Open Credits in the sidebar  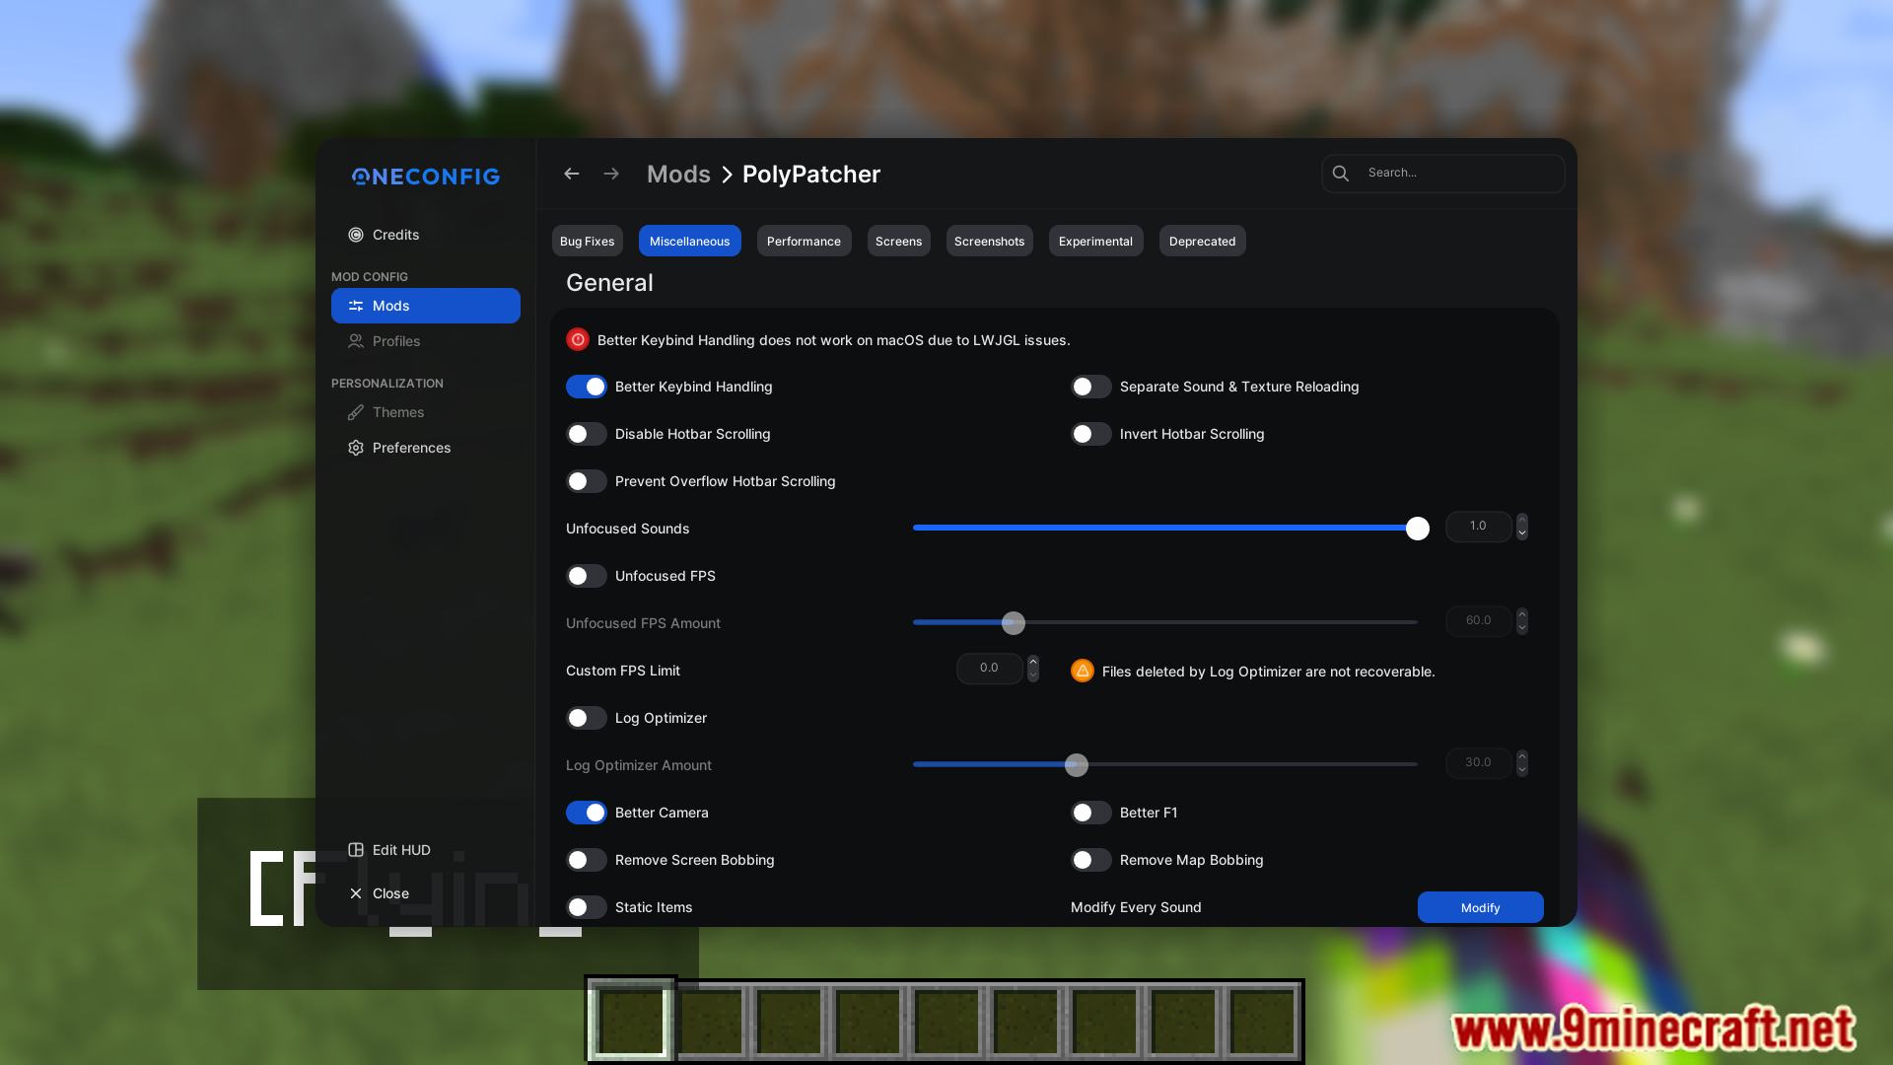426,235
